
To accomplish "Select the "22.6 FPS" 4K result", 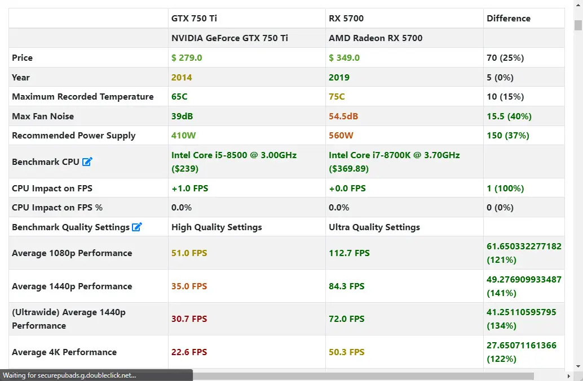I will [189, 352].
